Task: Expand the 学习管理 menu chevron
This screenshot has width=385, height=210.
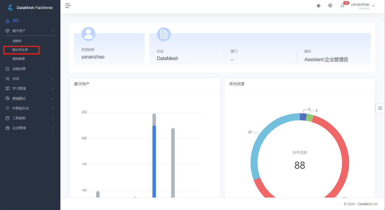Action: (x=53, y=89)
